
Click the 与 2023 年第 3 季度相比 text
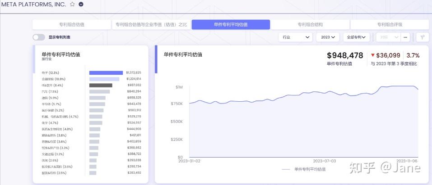pos(394,64)
